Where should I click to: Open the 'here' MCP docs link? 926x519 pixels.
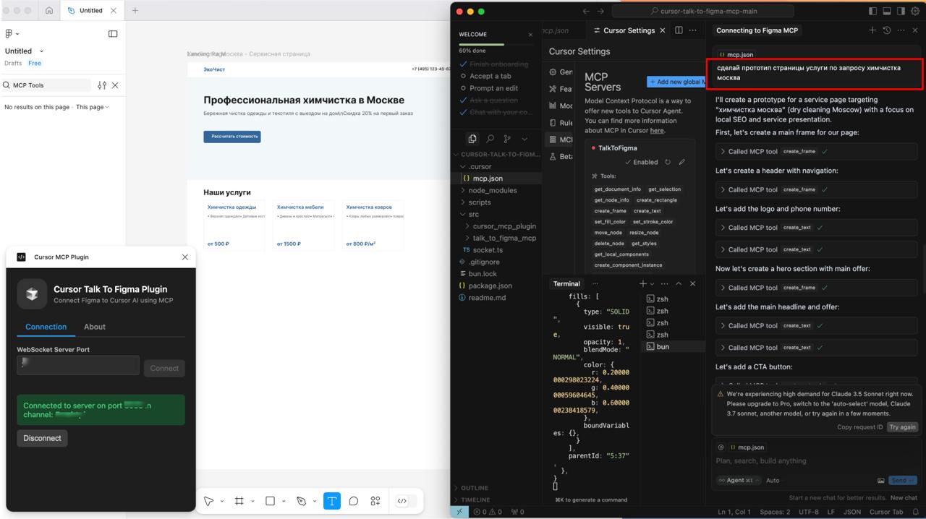657,131
